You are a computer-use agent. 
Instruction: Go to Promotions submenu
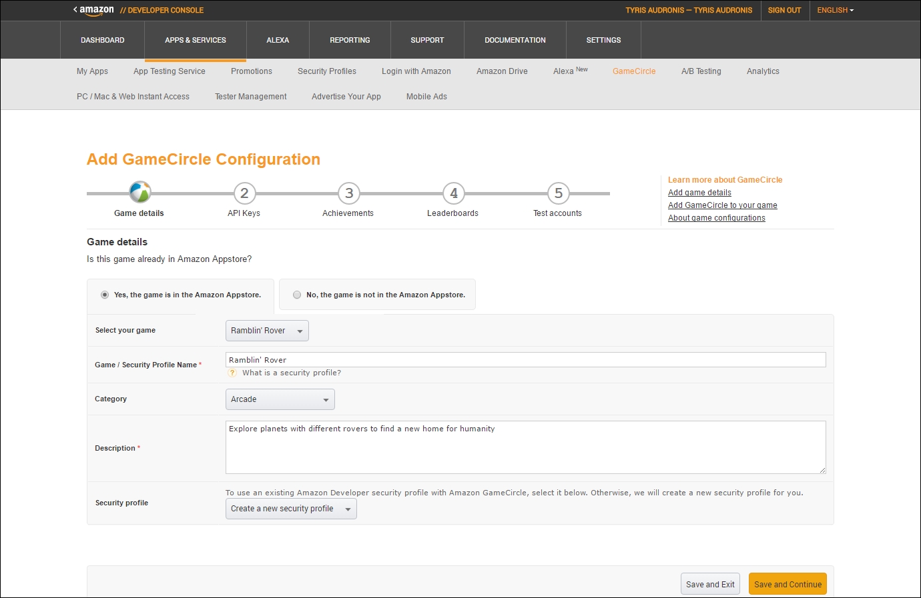click(x=252, y=71)
